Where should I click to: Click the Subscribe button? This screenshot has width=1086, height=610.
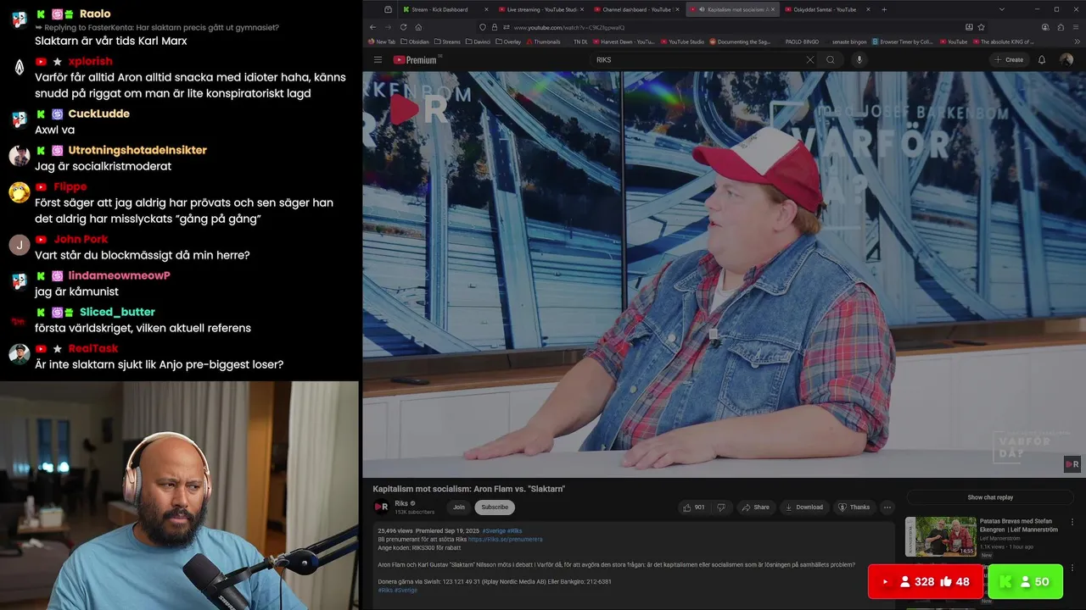coord(495,507)
